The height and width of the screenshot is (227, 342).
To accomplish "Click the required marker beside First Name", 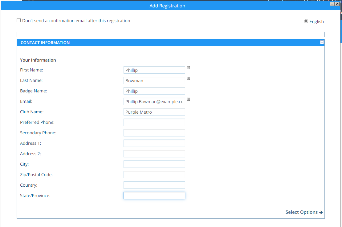I will pos(188,68).
